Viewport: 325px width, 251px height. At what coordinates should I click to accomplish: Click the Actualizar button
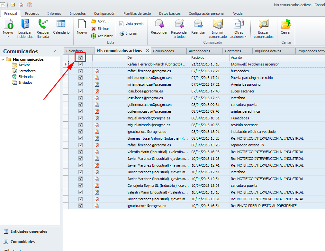102,36
